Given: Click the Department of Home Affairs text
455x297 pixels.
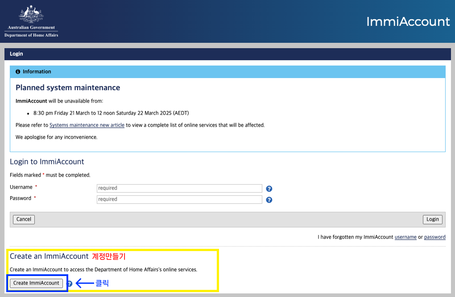Looking at the screenshot, I should pyautogui.click(x=31, y=35).
